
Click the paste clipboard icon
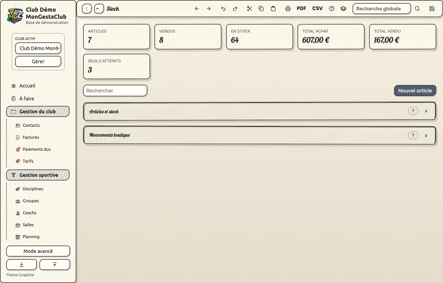(273, 9)
